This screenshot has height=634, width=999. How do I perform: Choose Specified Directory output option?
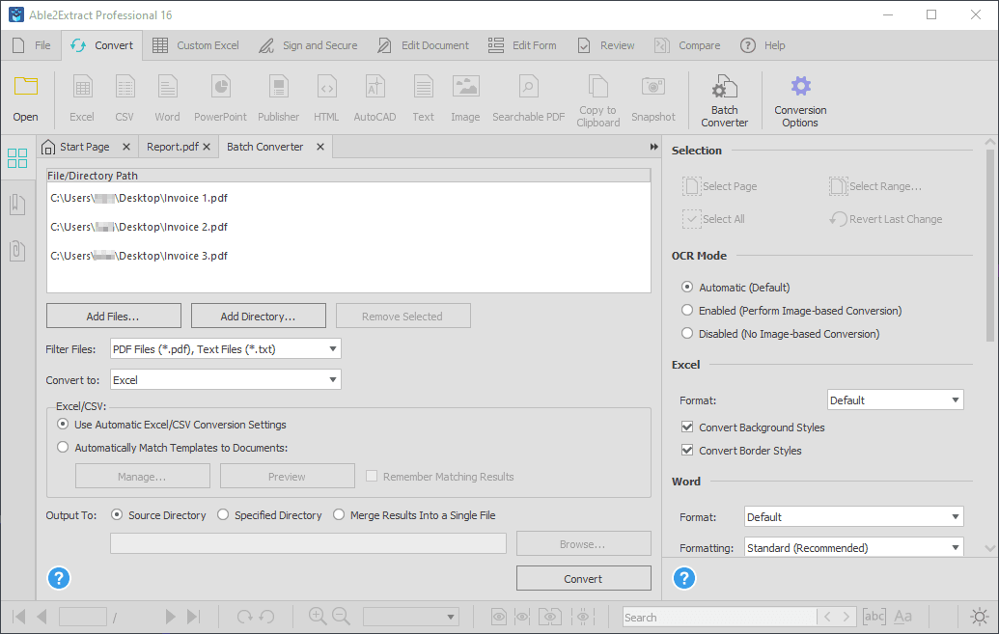click(223, 514)
